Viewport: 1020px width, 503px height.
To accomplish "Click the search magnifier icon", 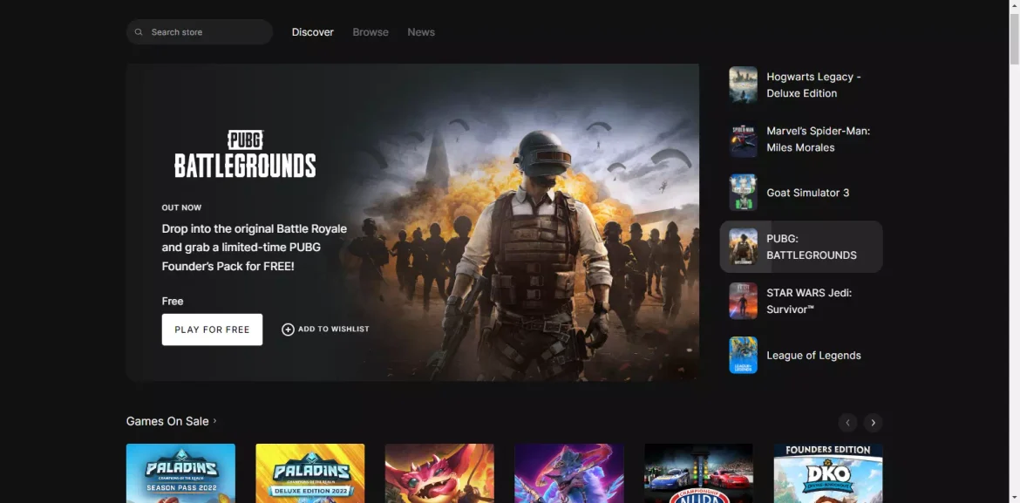I will (139, 32).
